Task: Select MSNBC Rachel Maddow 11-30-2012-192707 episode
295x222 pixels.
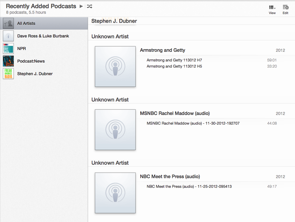Action: (193, 123)
